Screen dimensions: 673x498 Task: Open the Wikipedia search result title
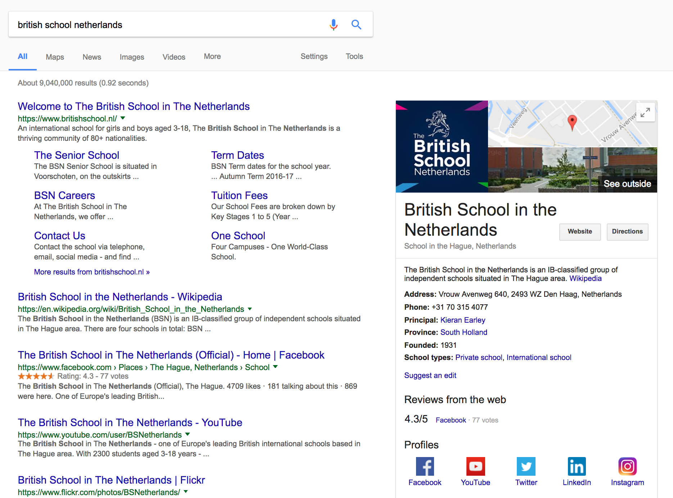[x=120, y=297]
